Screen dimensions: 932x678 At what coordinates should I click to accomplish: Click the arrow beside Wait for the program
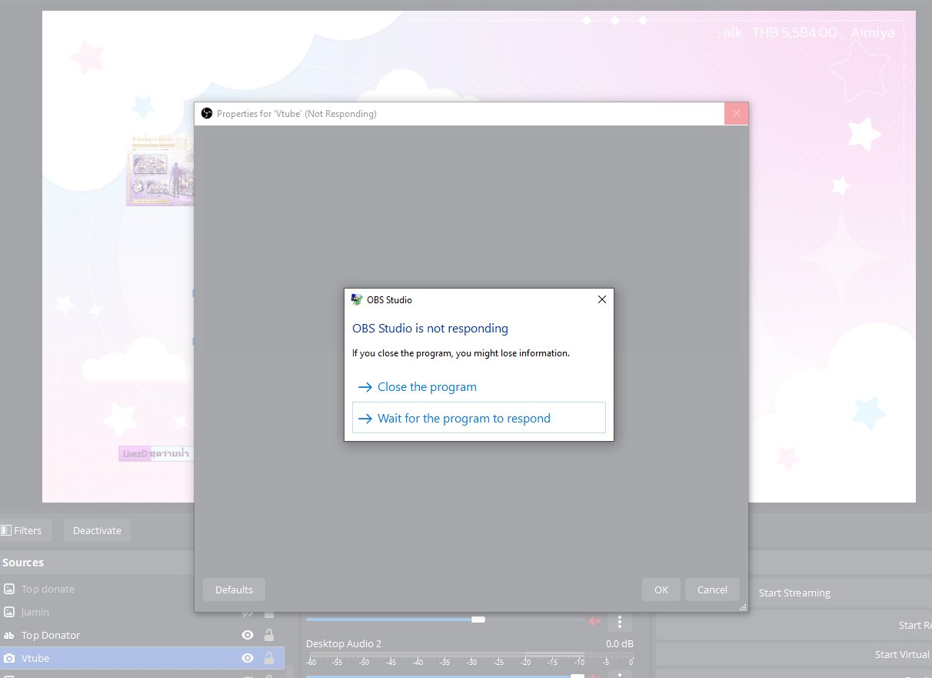click(365, 419)
